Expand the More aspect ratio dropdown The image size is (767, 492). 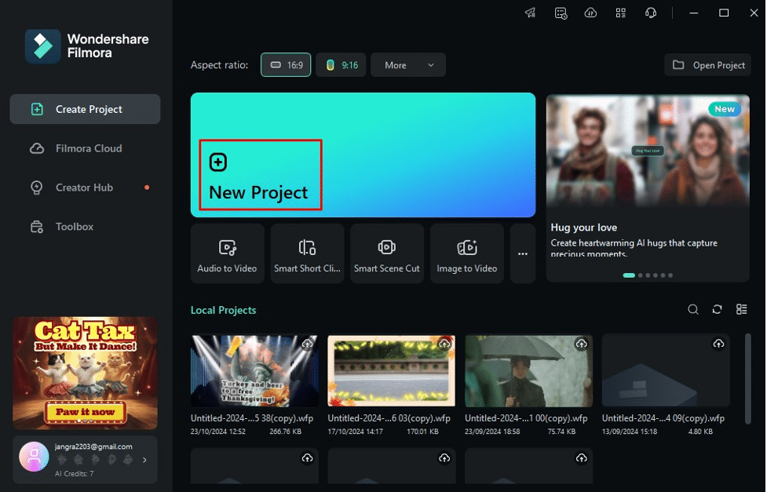coord(407,65)
